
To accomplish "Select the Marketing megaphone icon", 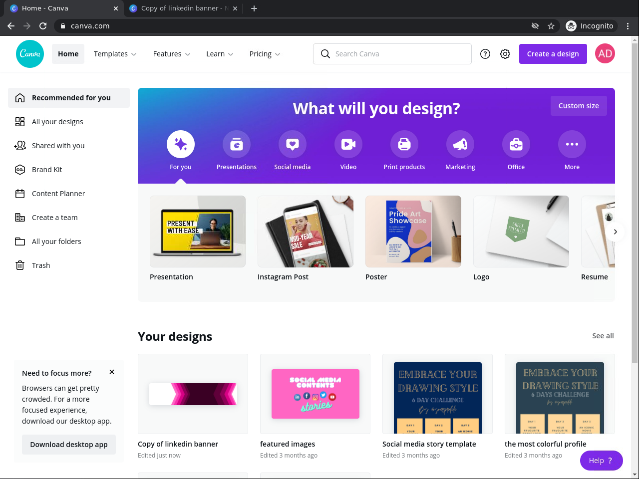I will click(460, 144).
